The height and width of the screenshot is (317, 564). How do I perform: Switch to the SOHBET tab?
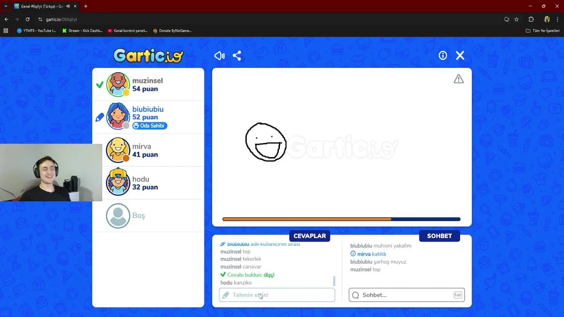[439, 236]
